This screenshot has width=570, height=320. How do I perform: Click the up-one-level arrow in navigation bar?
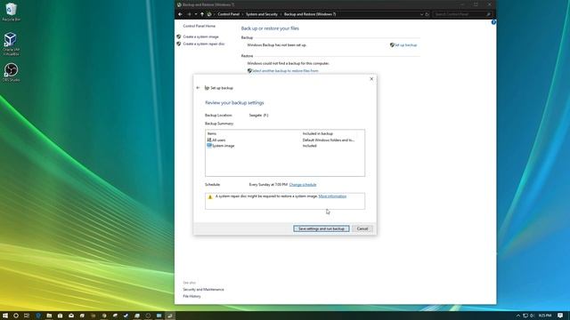(202, 14)
